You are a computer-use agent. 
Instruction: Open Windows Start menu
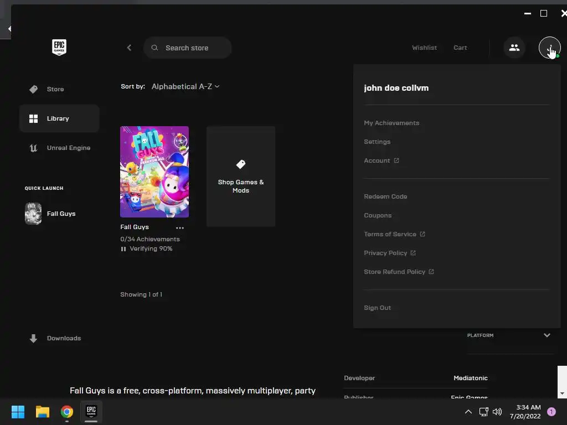(x=18, y=412)
